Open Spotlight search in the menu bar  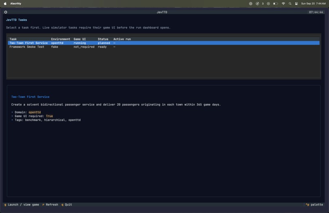point(290,4)
